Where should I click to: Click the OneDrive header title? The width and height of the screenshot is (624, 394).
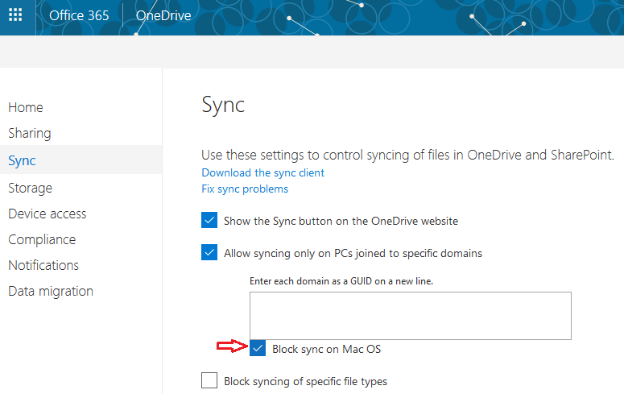click(x=163, y=15)
